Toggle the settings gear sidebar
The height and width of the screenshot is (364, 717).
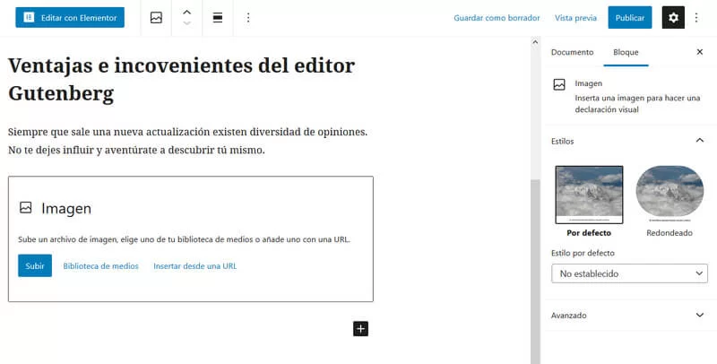(673, 18)
